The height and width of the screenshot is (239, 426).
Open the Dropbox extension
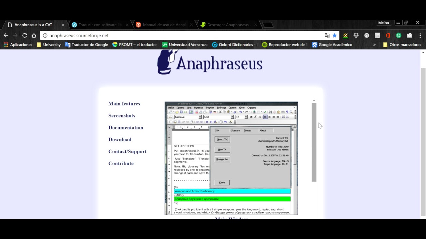(x=356, y=36)
